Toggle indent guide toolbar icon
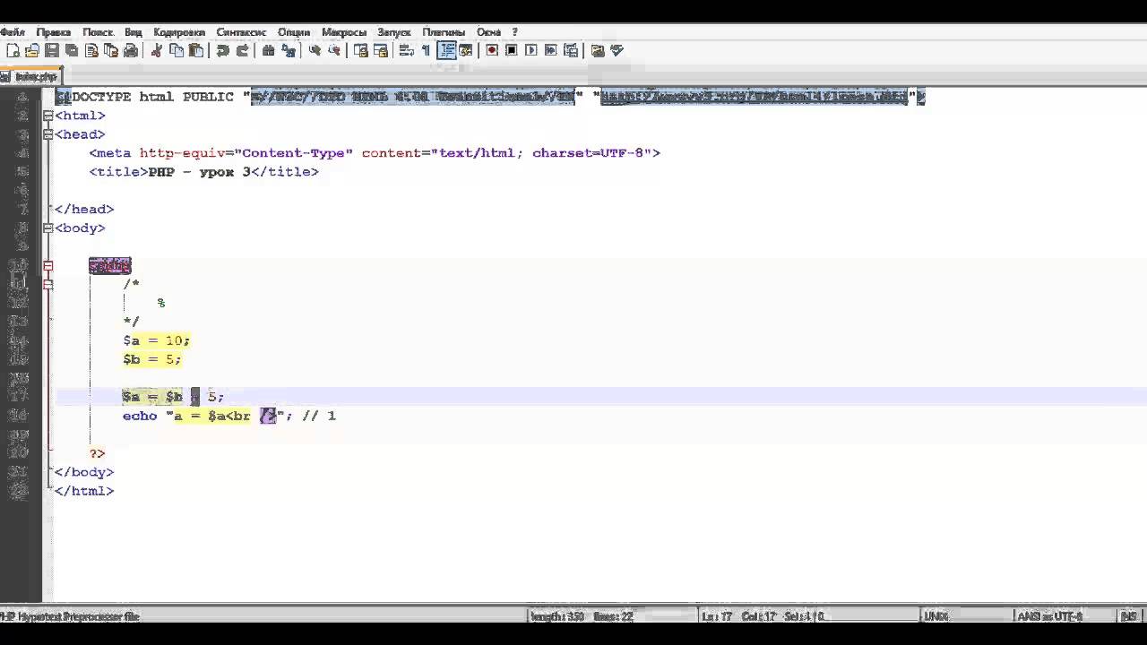Image resolution: width=1147 pixels, height=645 pixels. click(446, 51)
